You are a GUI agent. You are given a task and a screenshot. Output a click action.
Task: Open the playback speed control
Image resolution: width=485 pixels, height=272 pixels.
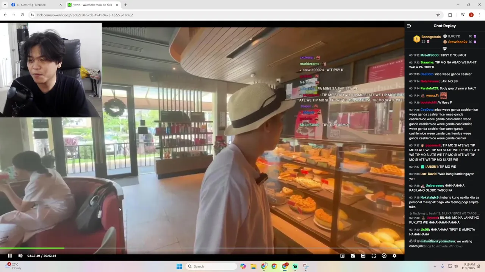(384, 256)
